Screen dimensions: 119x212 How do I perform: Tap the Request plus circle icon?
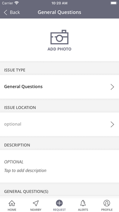click(x=59, y=203)
